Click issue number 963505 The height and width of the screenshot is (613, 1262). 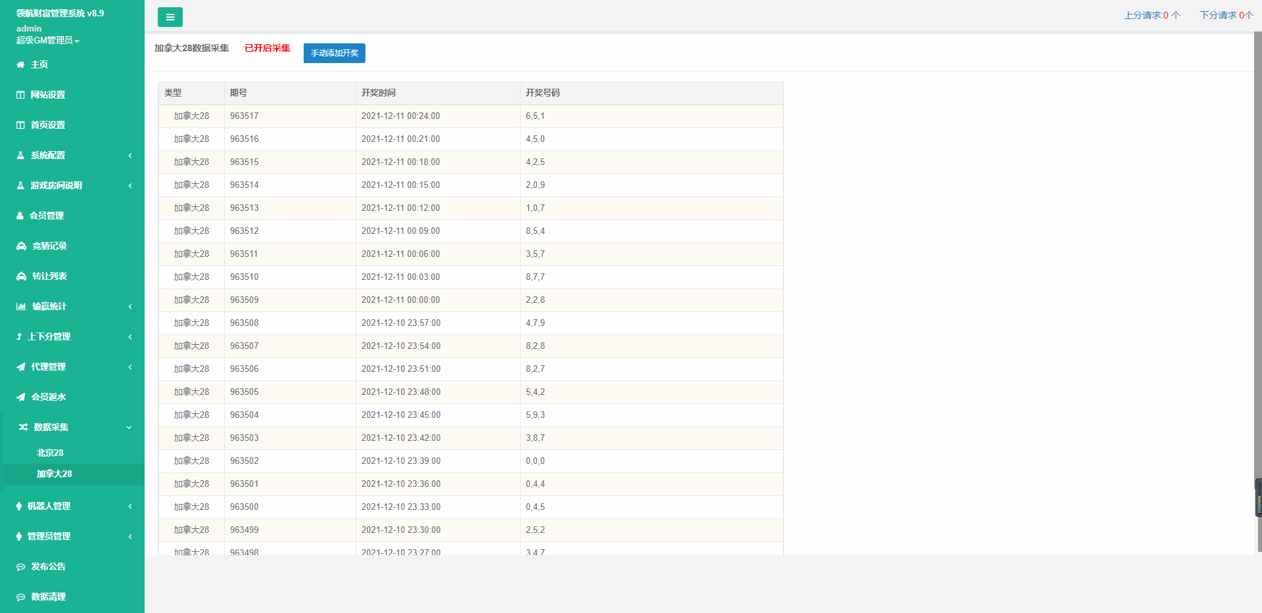click(x=245, y=392)
